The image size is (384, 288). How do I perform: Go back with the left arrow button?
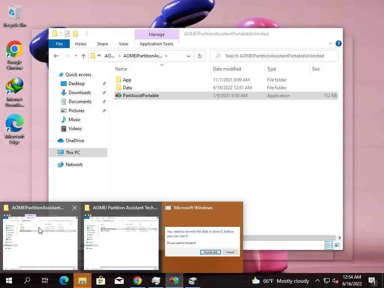point(56,56)
